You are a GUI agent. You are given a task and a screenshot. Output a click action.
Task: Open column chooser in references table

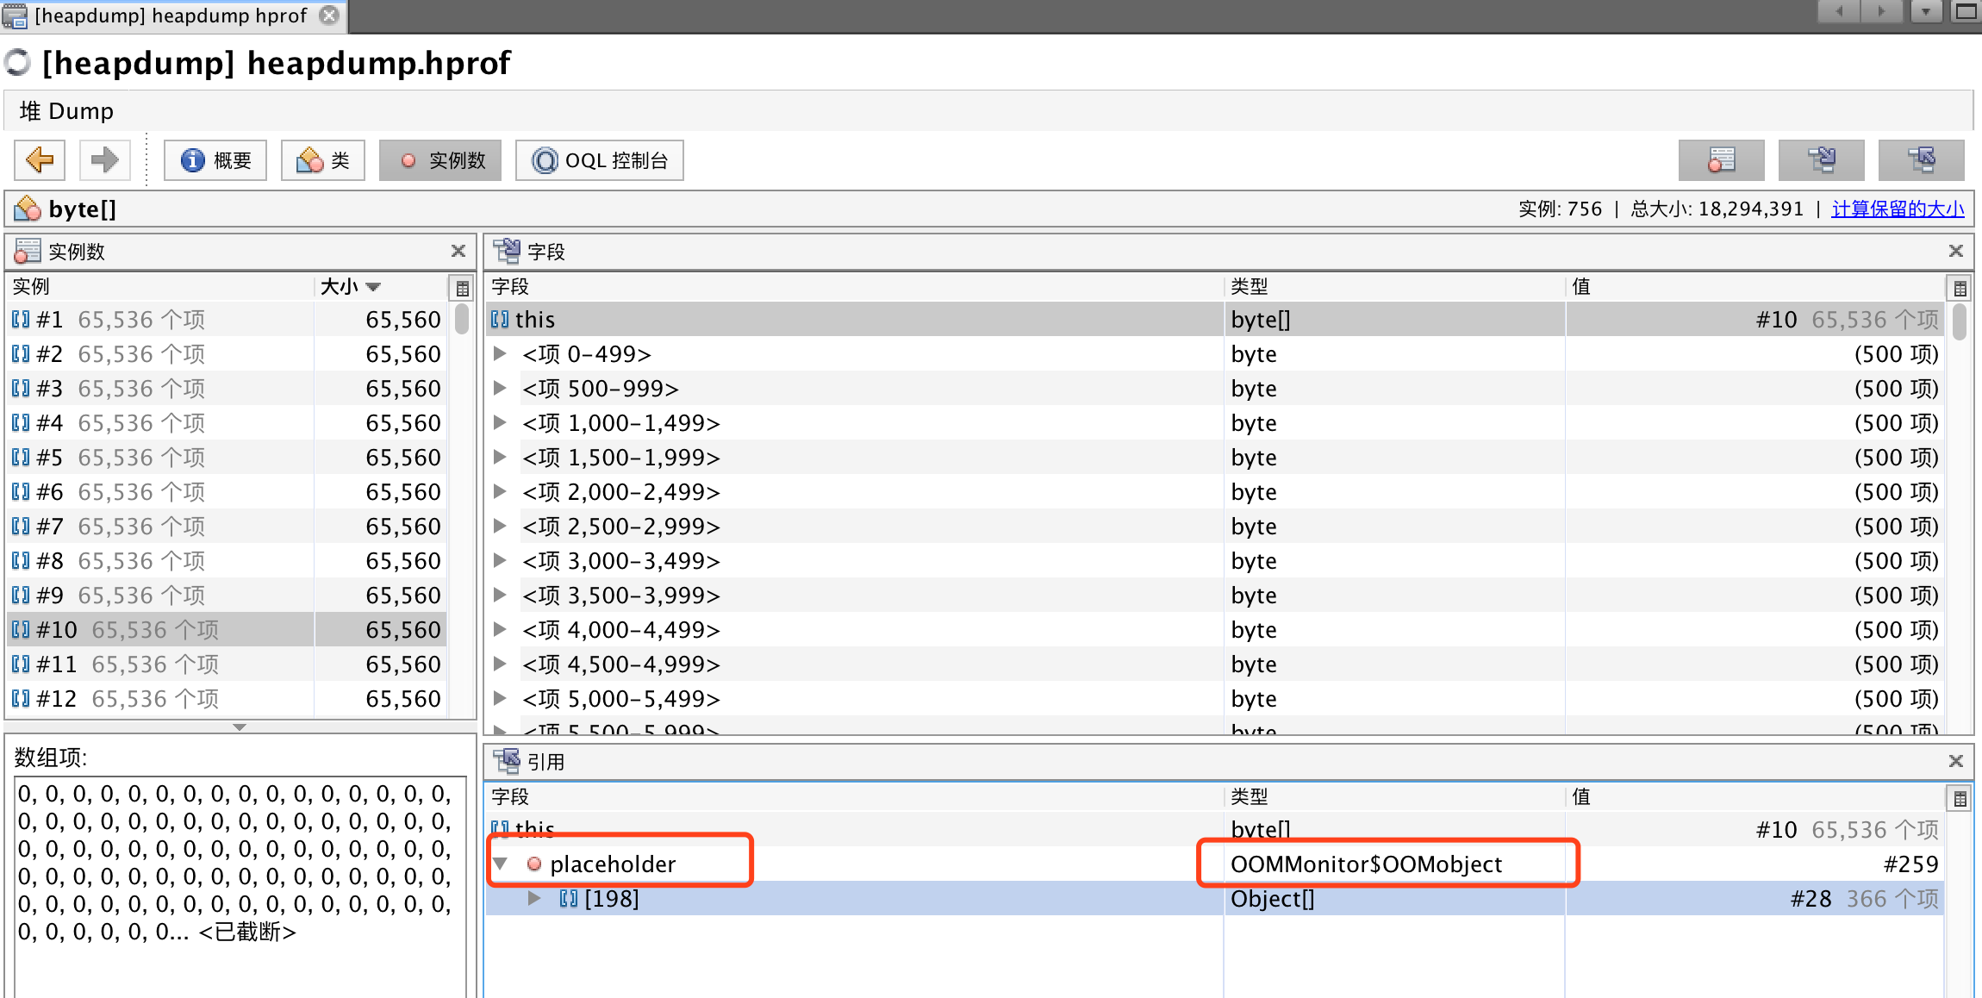click(x=1960, y=798)
